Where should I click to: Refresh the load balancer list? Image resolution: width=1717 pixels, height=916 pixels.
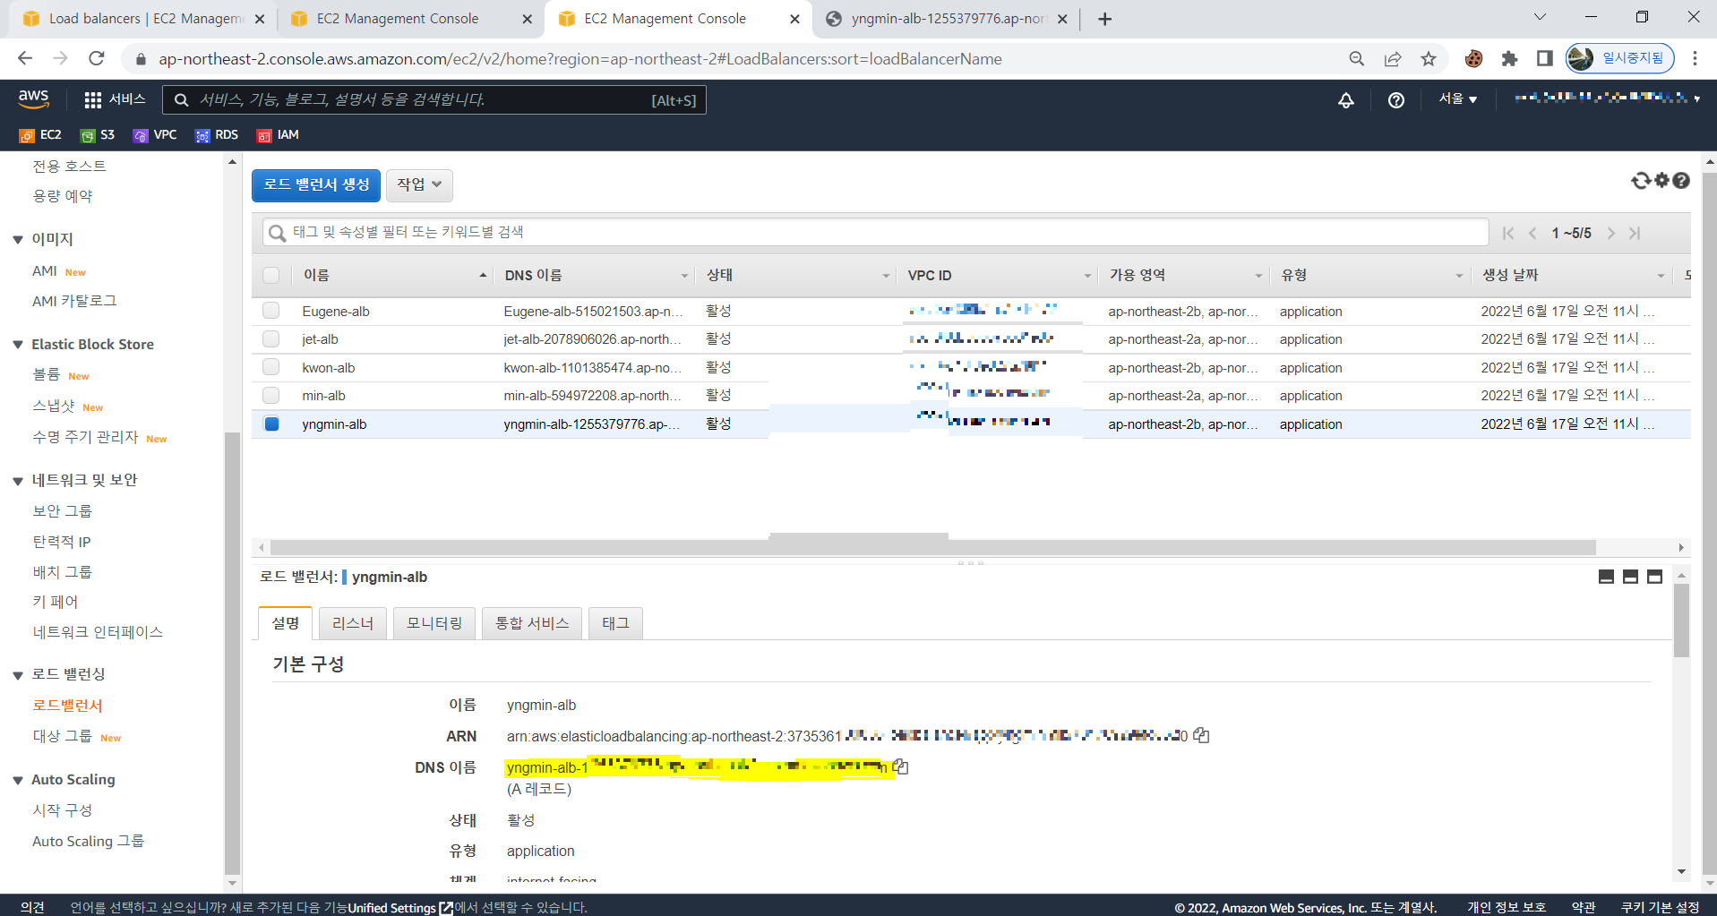(1641, 181)
